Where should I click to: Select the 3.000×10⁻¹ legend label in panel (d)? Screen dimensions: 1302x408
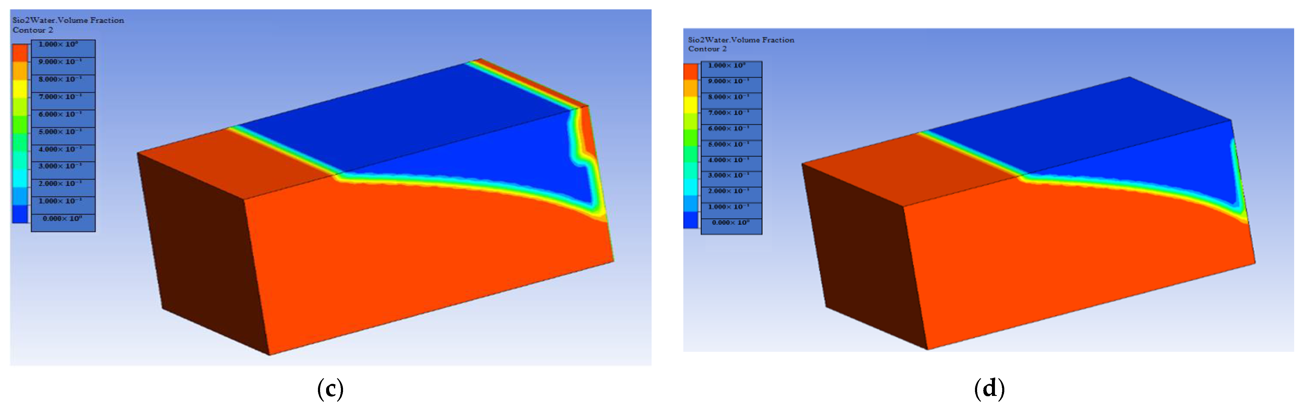point(728,175)
